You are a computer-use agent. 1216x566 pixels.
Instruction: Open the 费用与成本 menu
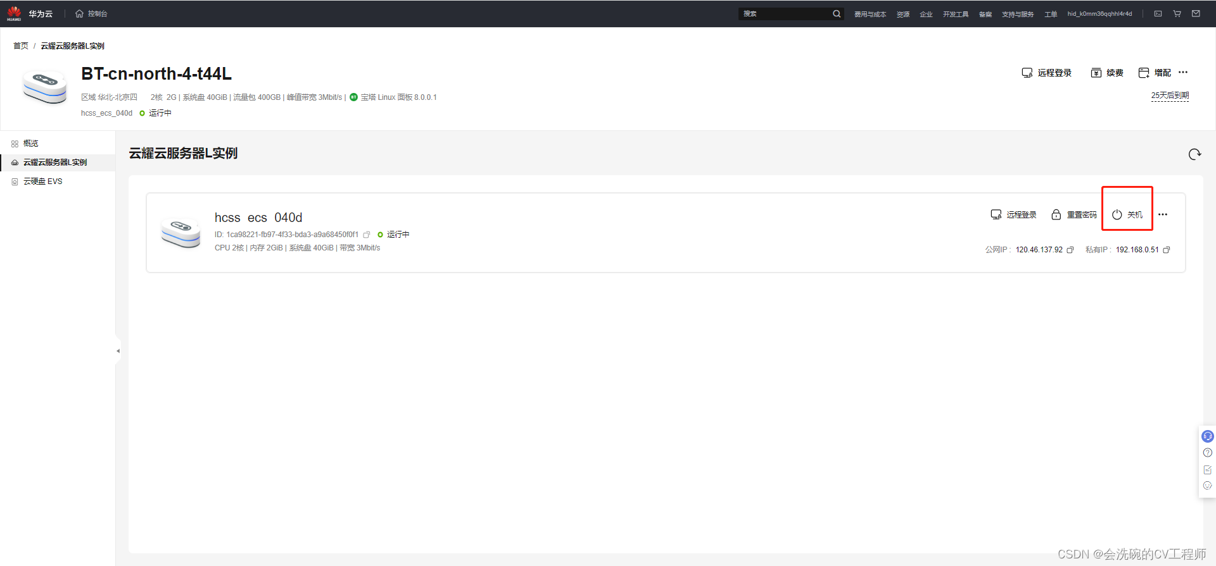click(870, 14)
